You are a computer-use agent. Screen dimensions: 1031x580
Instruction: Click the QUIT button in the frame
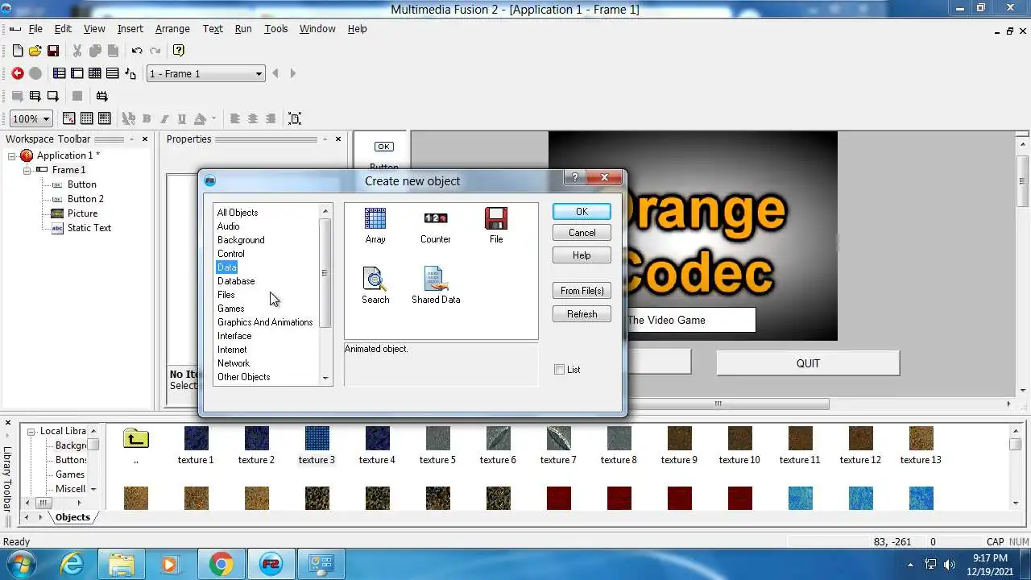(x=808, y=363)
